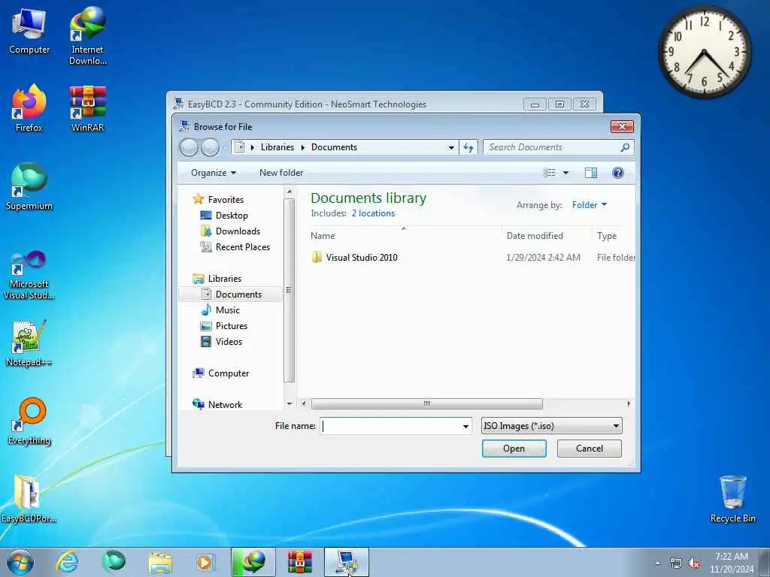770x577 pixels.
Task: Select the Notepad++ desktop shortcut
Action: coord(29,343)
